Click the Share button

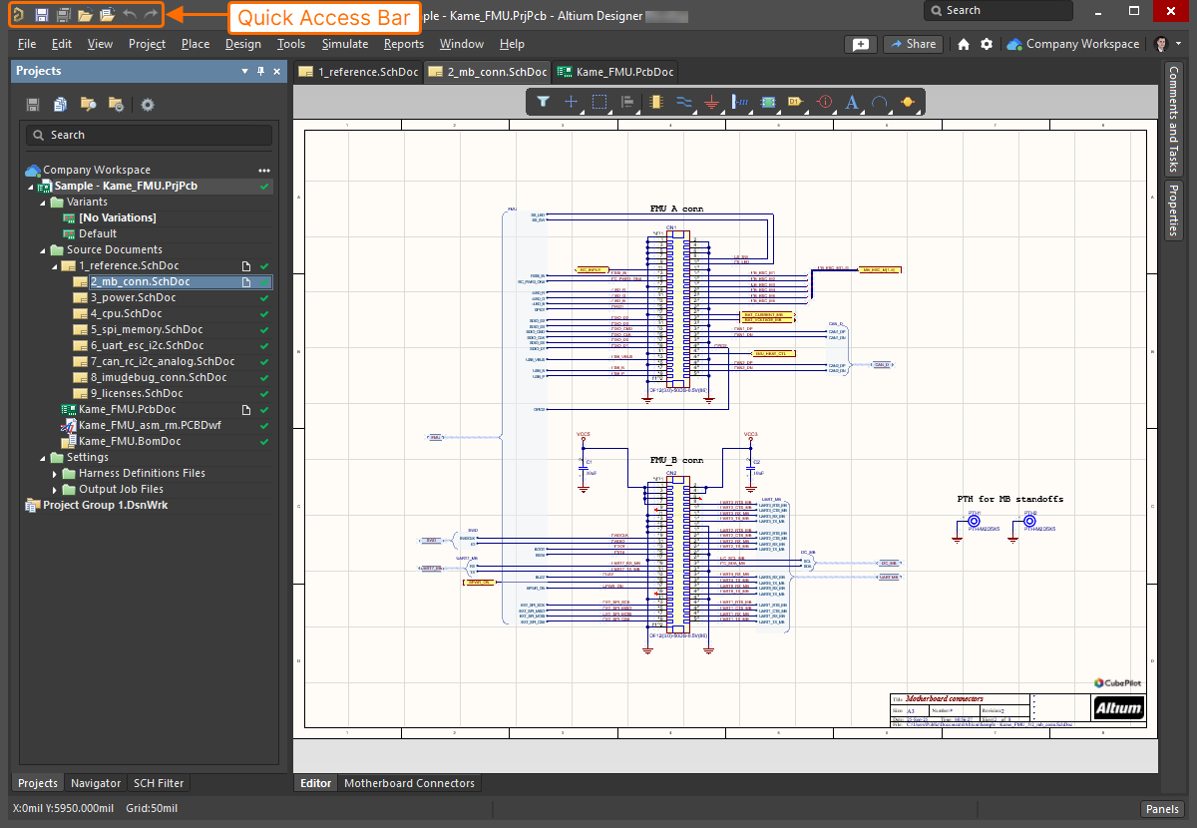[x=913, y=44]
